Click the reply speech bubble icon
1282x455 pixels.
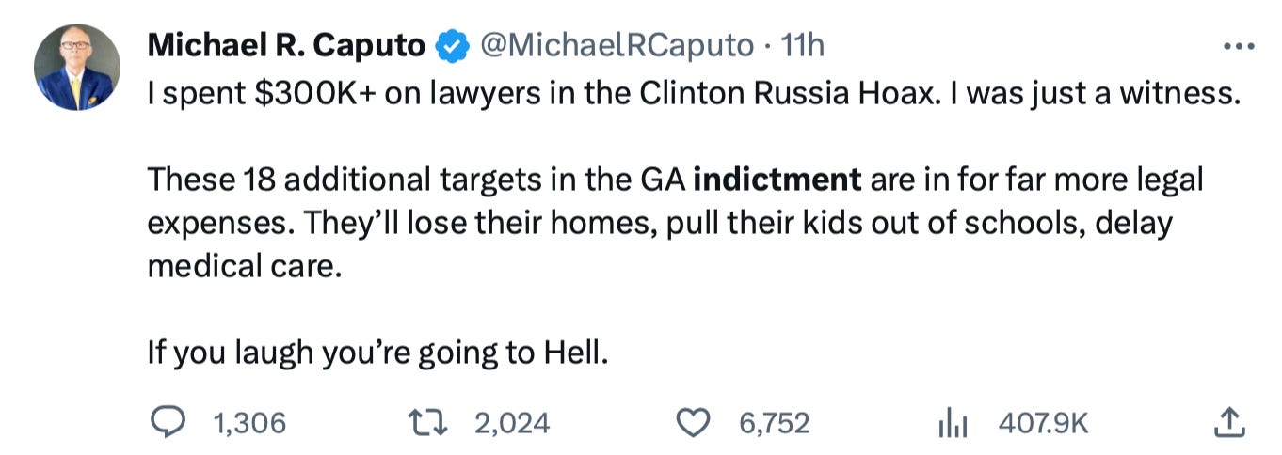point(169,423)
